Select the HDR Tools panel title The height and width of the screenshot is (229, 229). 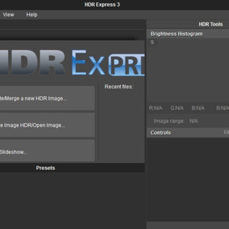point(211,24)
